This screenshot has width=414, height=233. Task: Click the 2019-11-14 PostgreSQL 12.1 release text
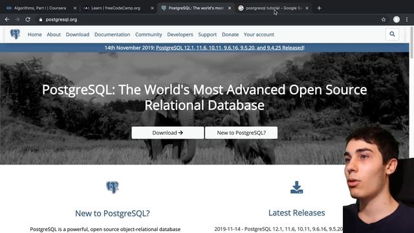click(279, 229)
